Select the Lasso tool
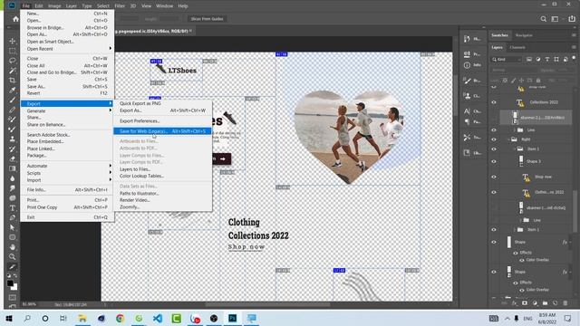580x326 pixels. tap(13, 61)
